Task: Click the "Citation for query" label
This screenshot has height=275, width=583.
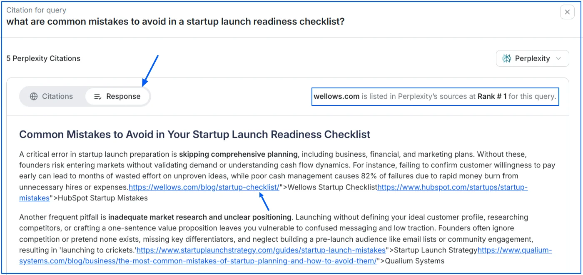Action: click(x=36, y=10)
